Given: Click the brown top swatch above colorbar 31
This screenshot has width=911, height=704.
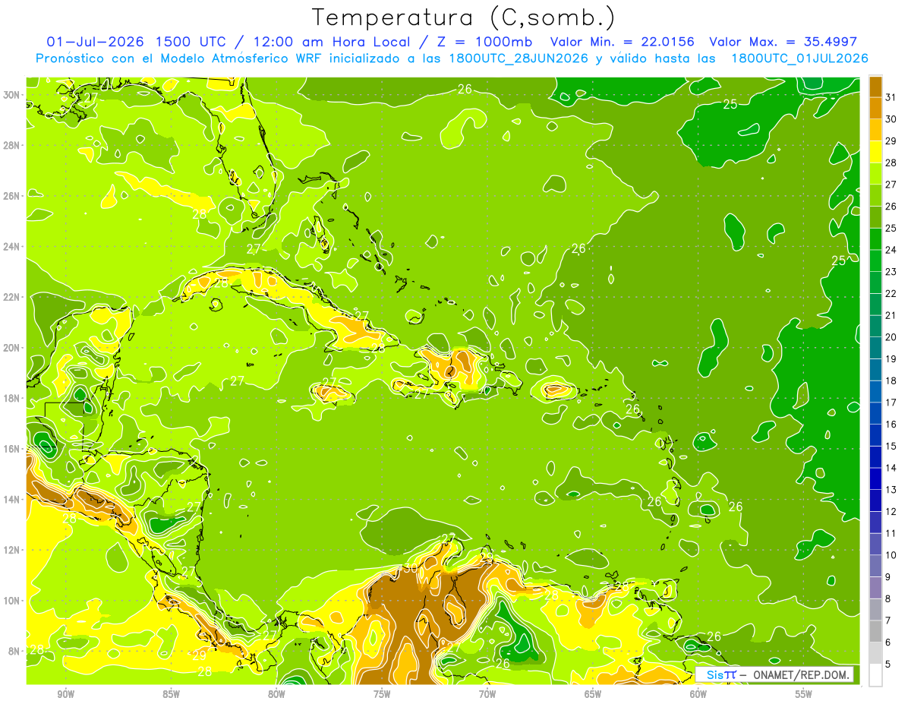Looking at the screenshot, I should pyautogui.click(x=875, y=87).
